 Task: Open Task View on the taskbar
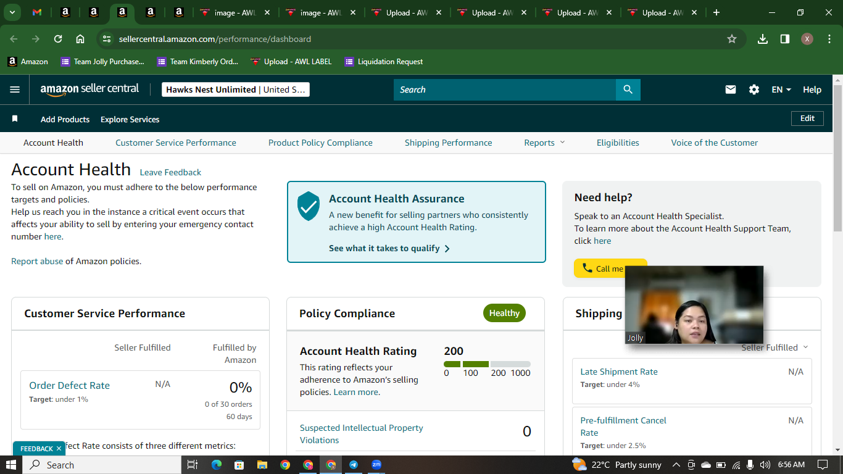pos(192,465)
